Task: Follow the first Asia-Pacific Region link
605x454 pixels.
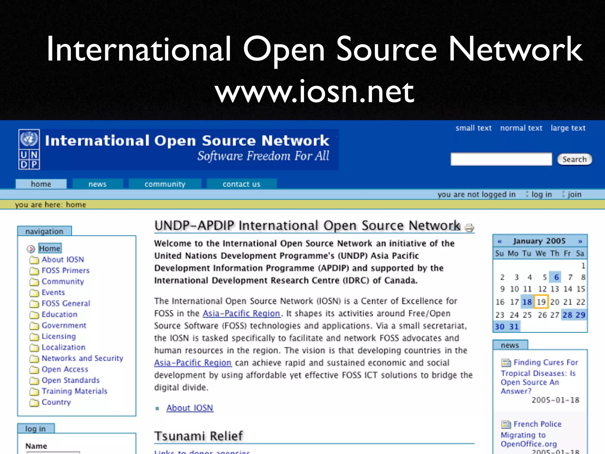Action: click(x=241, y=313)
